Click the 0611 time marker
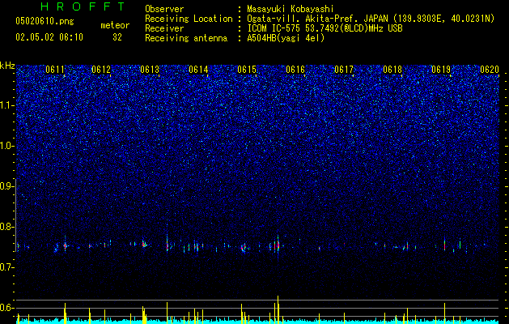Viewport: 509px width, 324px height. 55,70
